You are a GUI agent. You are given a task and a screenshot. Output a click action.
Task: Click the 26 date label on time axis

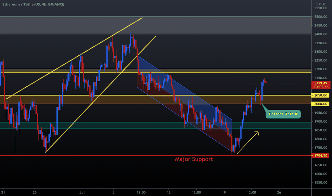[x=279, y=192]
